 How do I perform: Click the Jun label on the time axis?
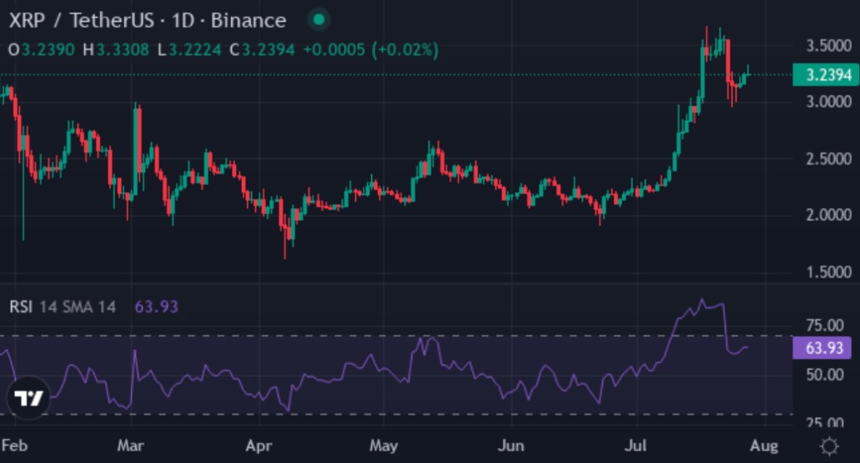[x=511, y=445]
